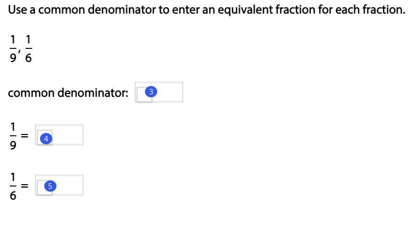Click the comma between the two fractions
The height and width of the screenshot is (226, 414).
20,50
